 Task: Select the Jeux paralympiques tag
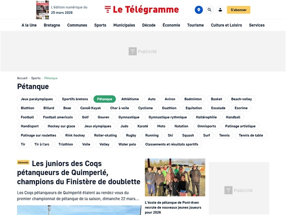click(x=37, y=99)
